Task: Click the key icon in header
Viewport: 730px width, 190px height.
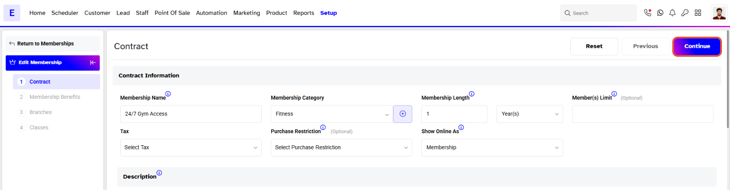Action: [685, 13]
